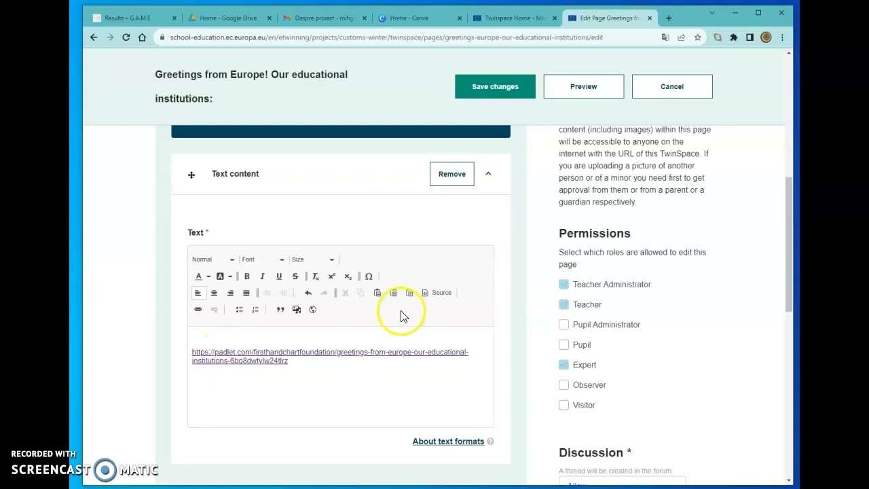
Task: Toggle italic formatting in text editor
Action: point(262,276)
